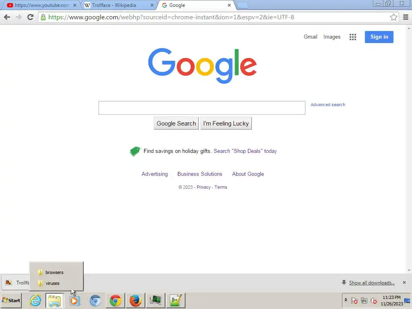The height and width of the screenshot is (309, 412).
Task: Open Notepad++ from the taskbar
Action: 175,301
